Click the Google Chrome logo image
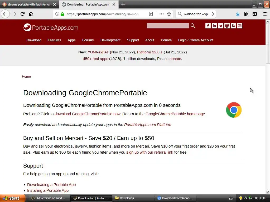 click(x=234, y=110)
